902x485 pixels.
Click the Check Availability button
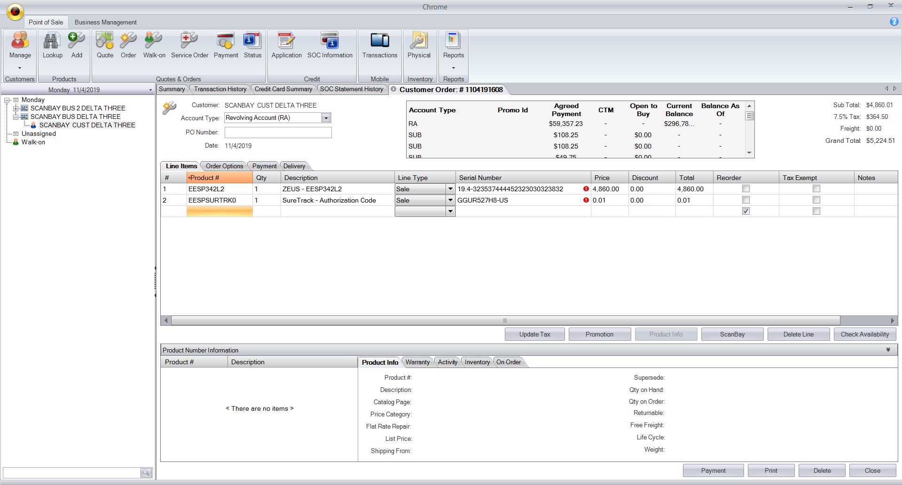click(x=864, y=334)
